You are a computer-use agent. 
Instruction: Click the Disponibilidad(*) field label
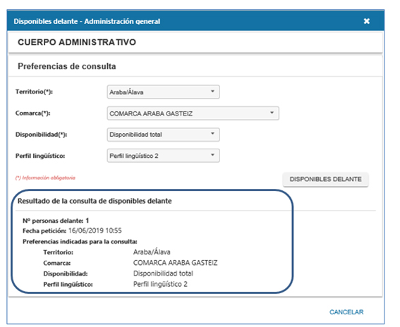pyautogui.click(x=41, y=135)
